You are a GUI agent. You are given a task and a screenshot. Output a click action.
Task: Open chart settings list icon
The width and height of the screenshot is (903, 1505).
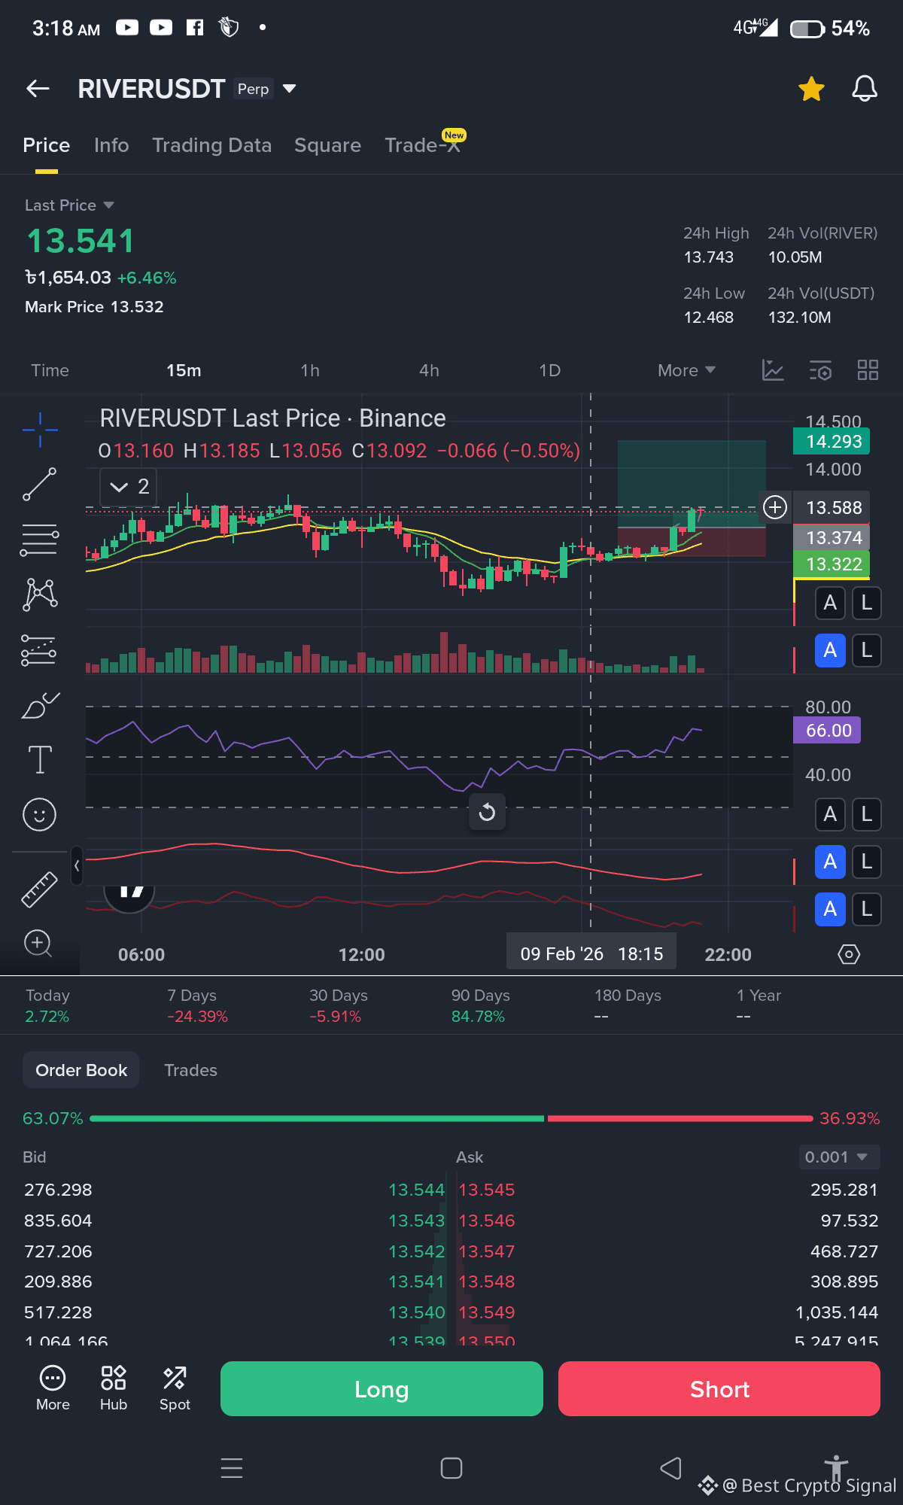820,370
